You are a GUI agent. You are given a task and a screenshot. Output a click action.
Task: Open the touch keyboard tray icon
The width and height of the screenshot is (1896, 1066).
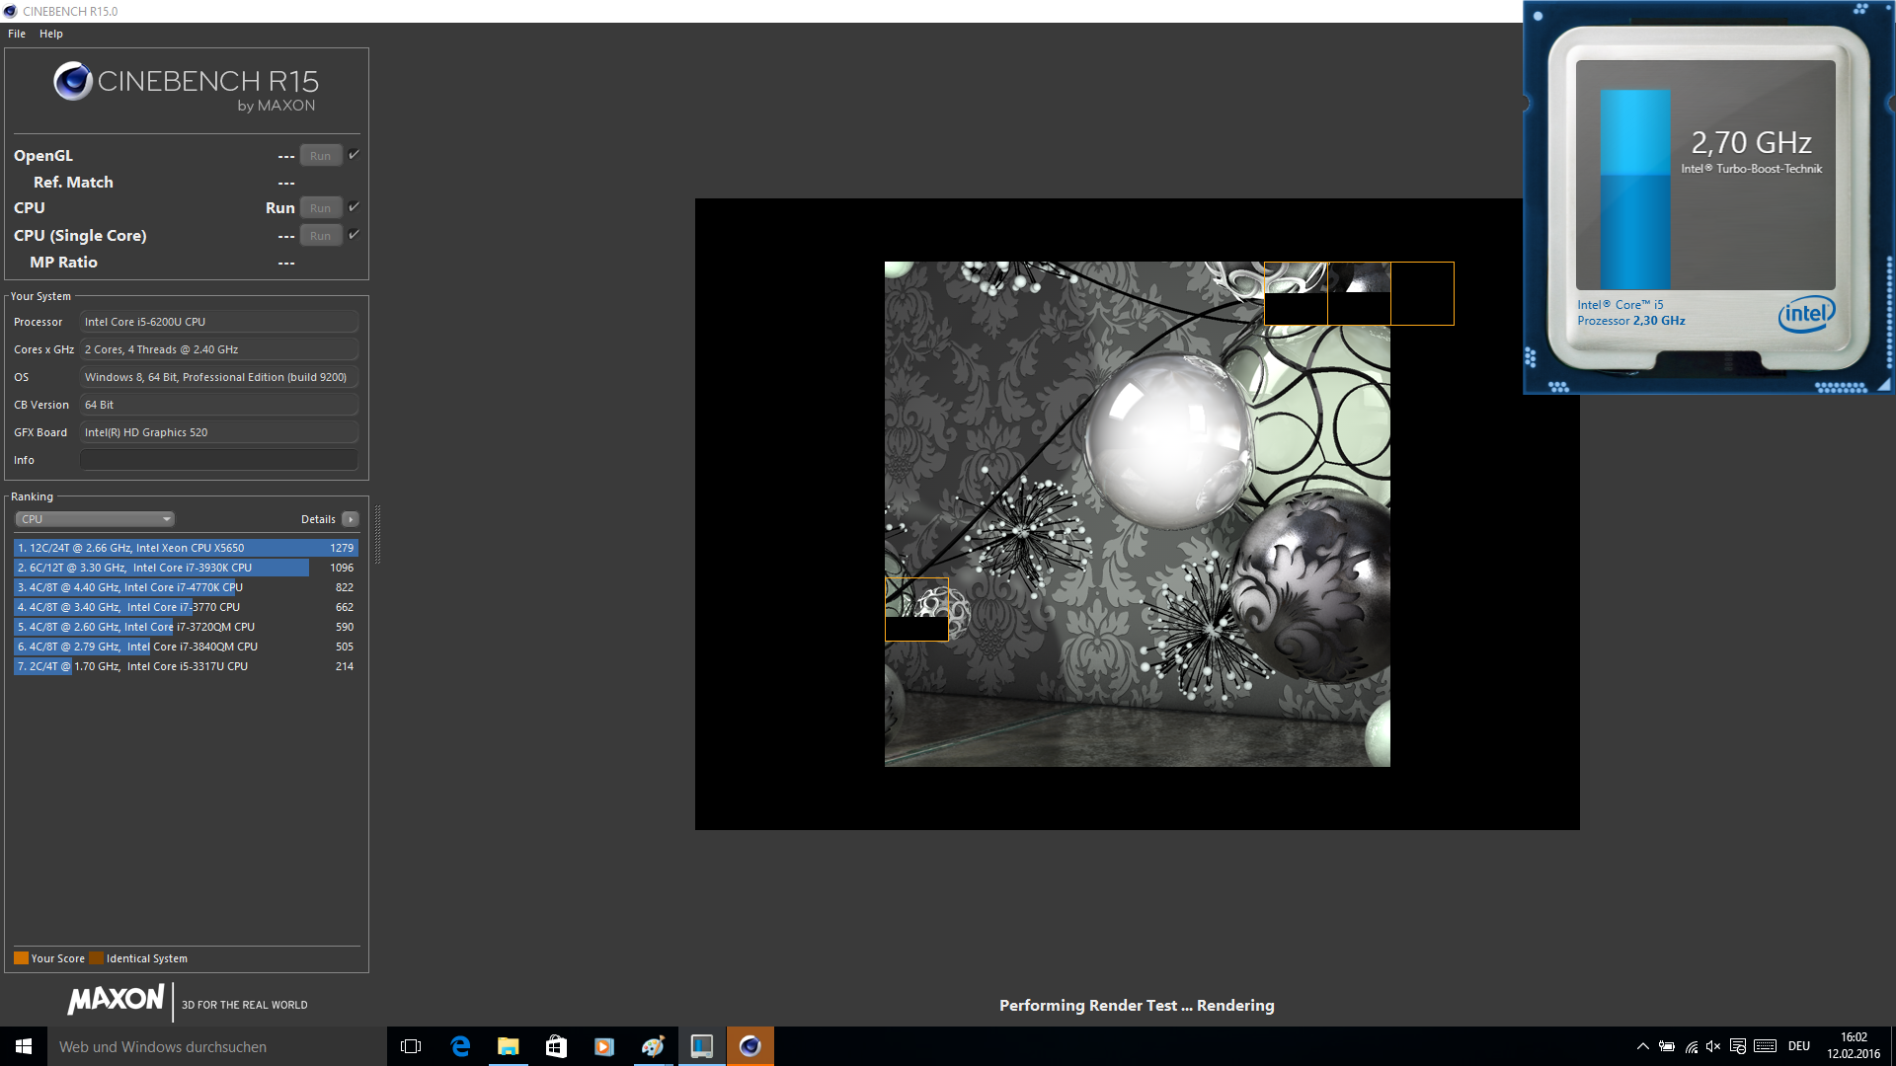1766,1046
